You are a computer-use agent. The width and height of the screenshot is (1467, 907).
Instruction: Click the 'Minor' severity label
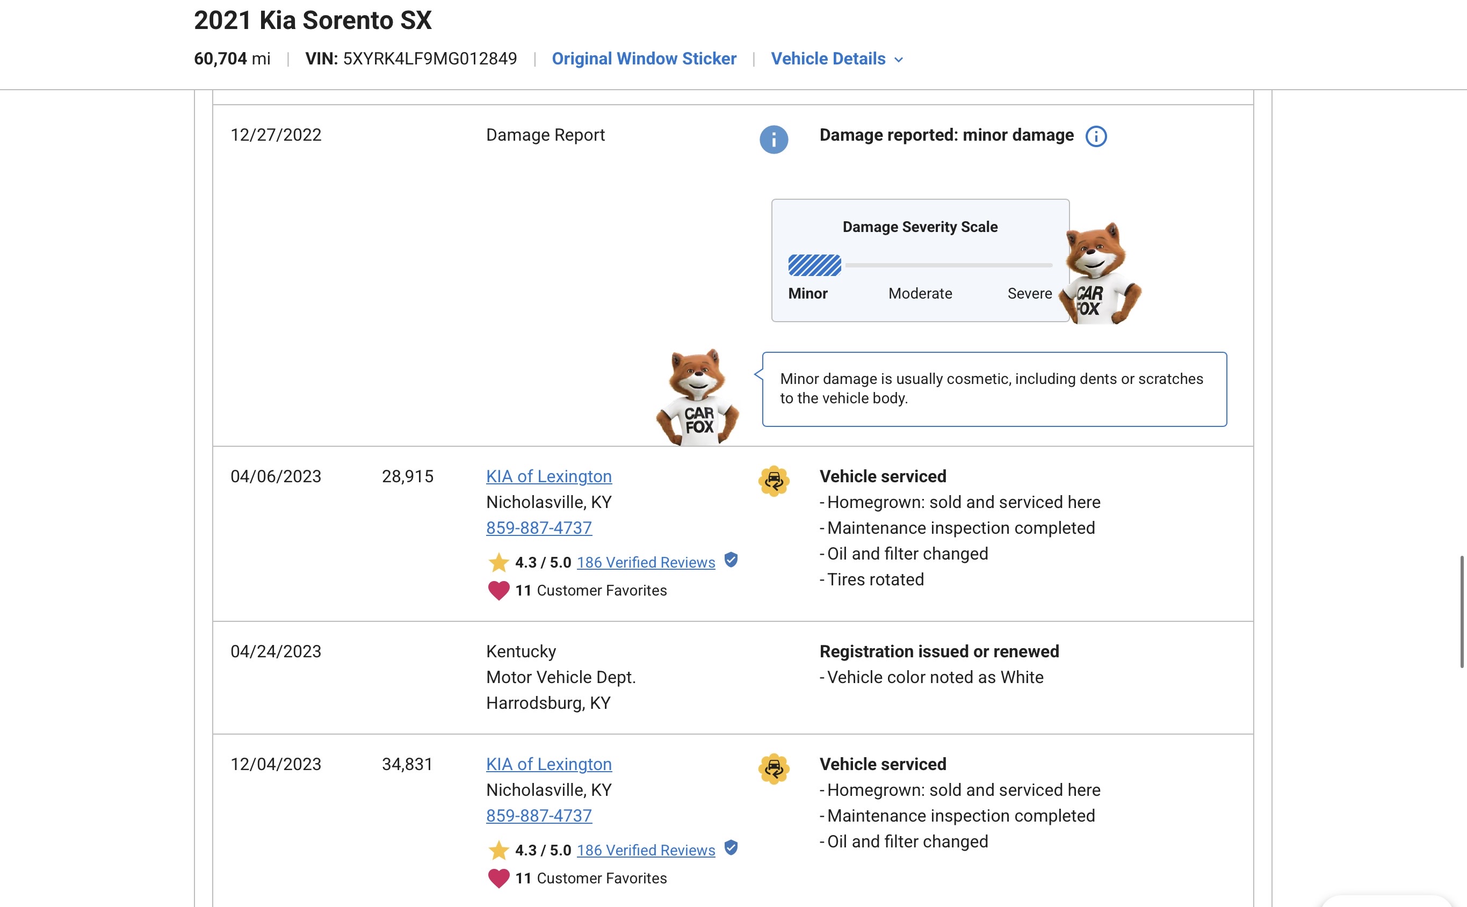tap(807, 293)
